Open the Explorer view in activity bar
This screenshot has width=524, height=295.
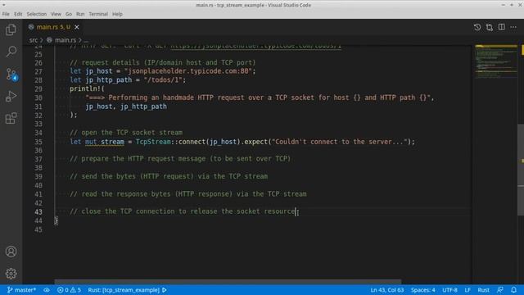(11, 29)
